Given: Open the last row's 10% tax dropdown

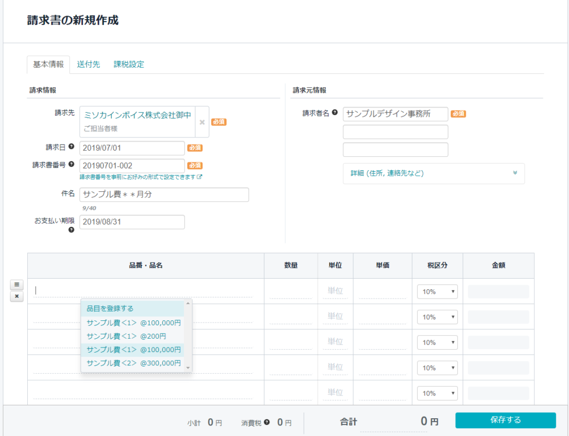Looking at the screenshot, I should pos(437,394).
